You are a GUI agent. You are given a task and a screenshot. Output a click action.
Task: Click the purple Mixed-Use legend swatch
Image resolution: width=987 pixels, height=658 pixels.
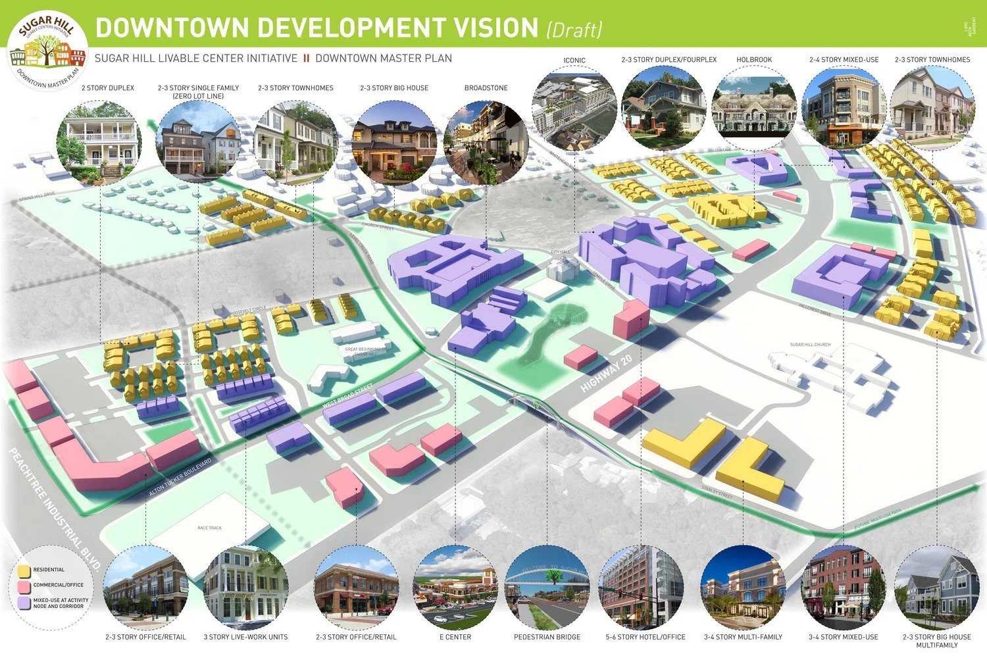24,602
